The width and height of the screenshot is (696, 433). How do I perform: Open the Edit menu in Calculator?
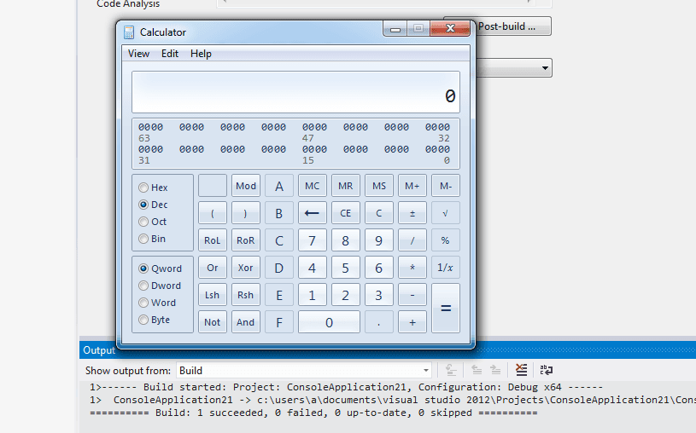[x=170, y=54]
